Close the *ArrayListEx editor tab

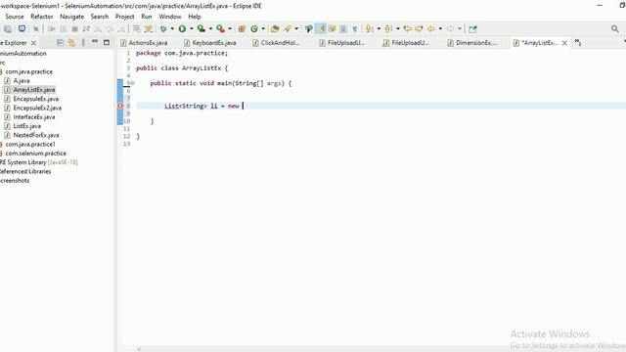point(564,43)
